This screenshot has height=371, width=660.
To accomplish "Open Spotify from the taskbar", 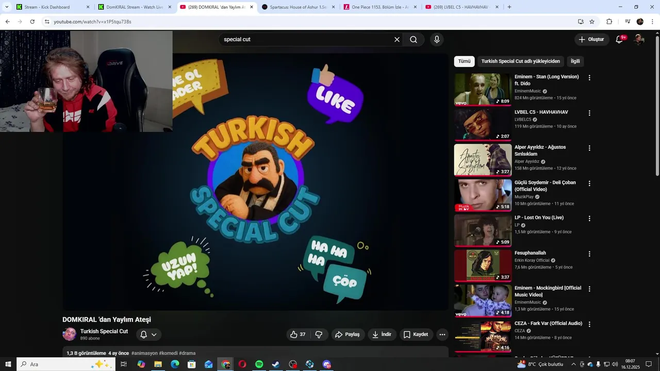I will pyautogui.click(x=259, y=364).
